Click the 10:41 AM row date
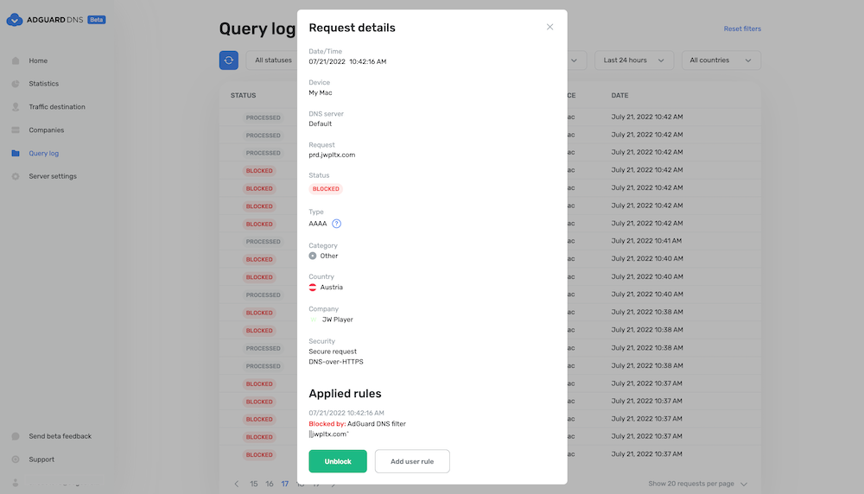Image resolution: width=864 pixels, height=494 pixels. [646, 241]
